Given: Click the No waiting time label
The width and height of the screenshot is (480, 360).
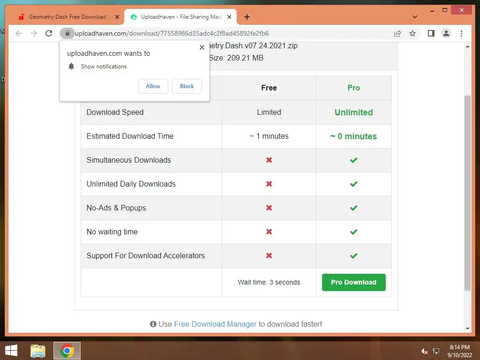Looking at the screenshot, I should 112,232.
